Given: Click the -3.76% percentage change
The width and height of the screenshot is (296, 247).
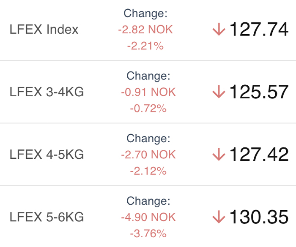Looking at the screenshot, I should [148, 234].
